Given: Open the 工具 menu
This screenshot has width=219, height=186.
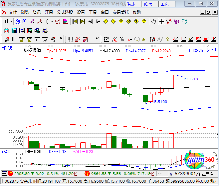Looking at the screenshot, I should tap(93, 12).
